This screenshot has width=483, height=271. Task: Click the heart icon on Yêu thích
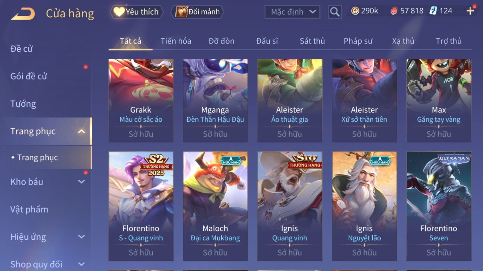tap(119, 12)
